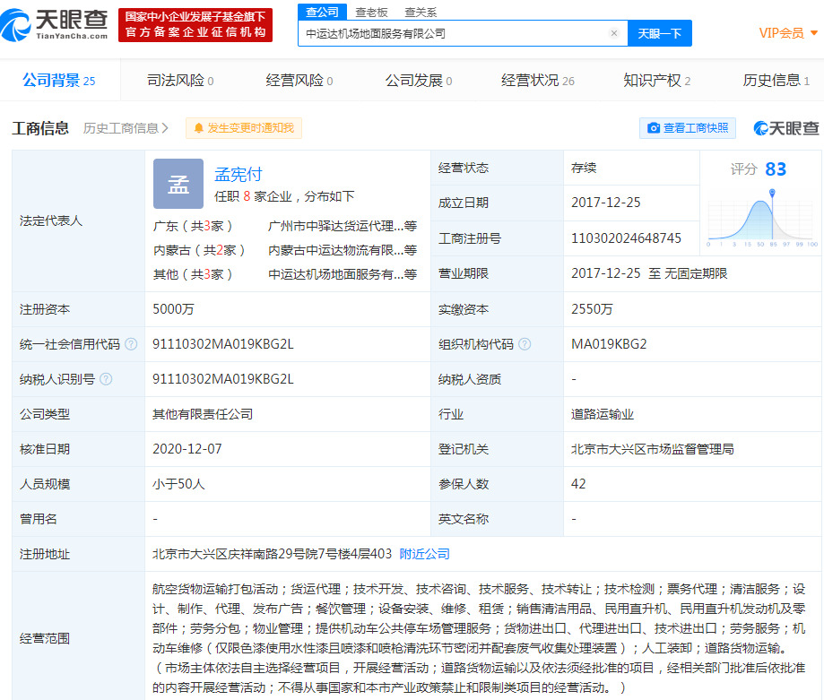Open the 经营状况 tab
Image resolution: width=824 pixels, height=700 pixels.
(x=538, y=81)
